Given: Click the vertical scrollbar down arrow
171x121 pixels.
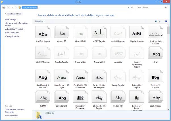Looking at the screenshot, I should (168, 109).
